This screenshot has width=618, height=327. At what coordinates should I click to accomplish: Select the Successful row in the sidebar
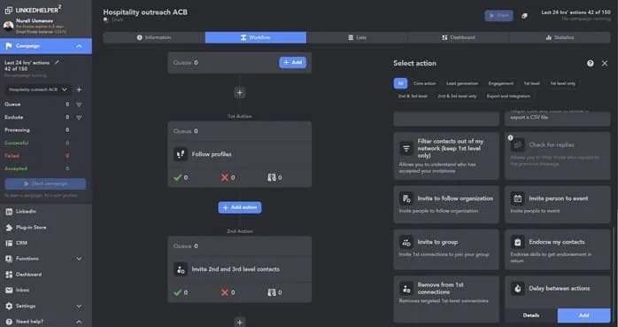click(37, 143)
